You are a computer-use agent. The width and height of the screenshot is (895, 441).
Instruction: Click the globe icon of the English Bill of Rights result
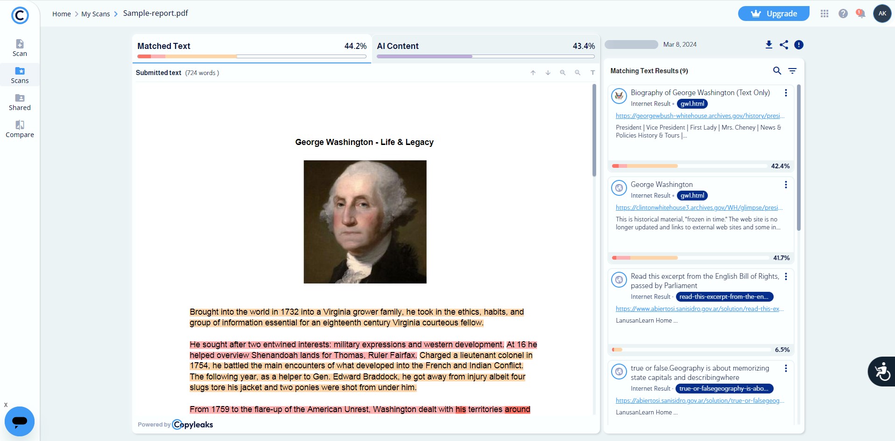(619, 280)
